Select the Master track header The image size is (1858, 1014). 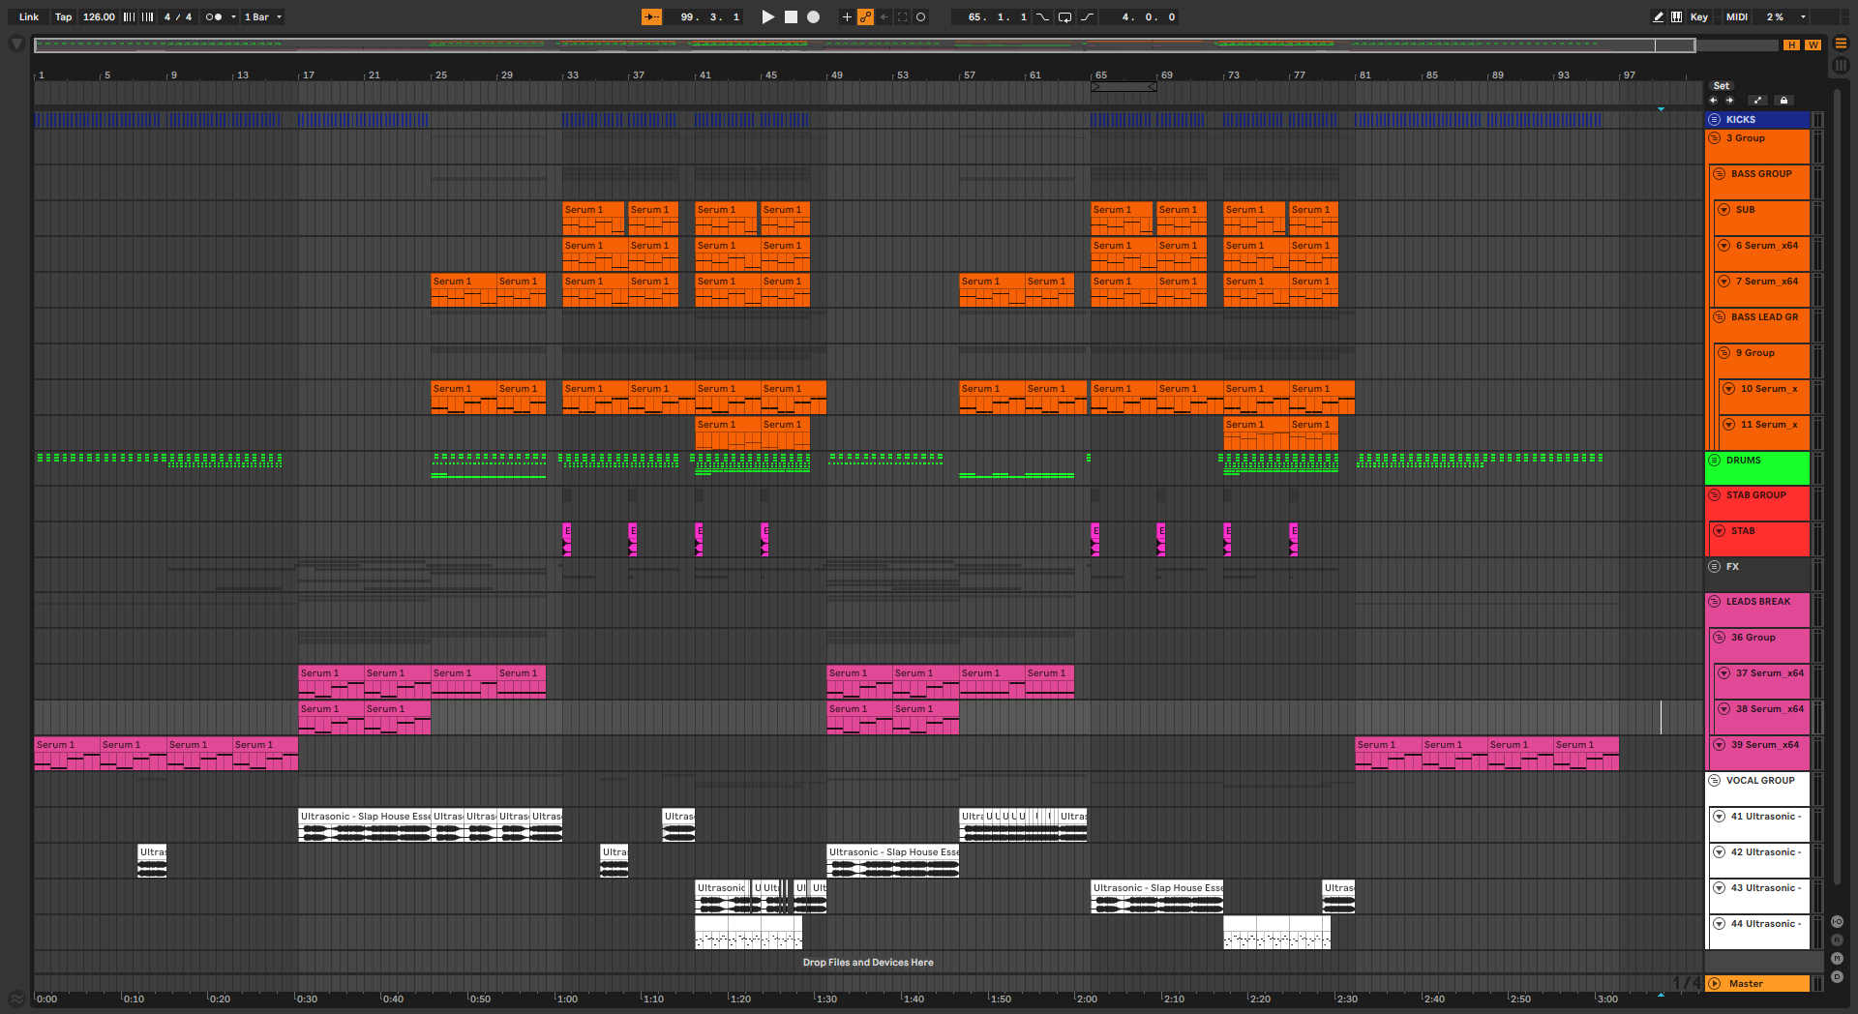coord(1757,984)
